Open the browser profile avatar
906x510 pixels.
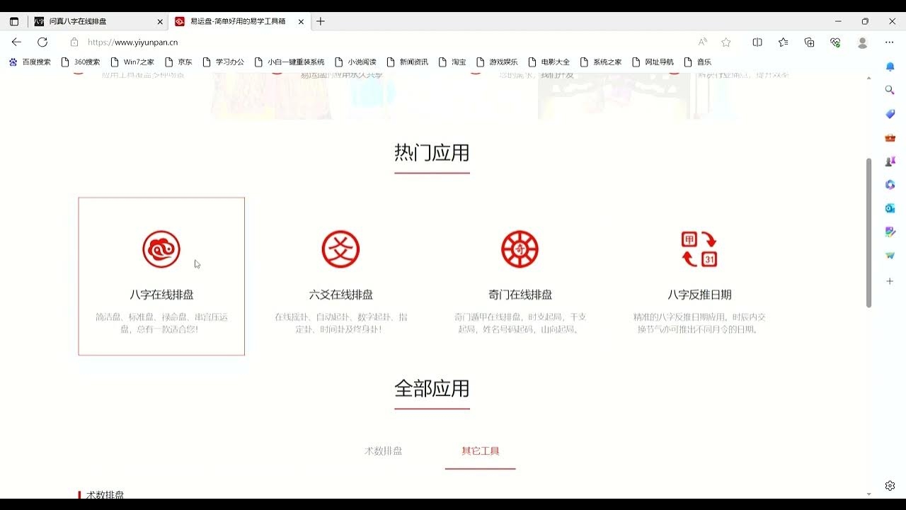[x=862, y=42]
